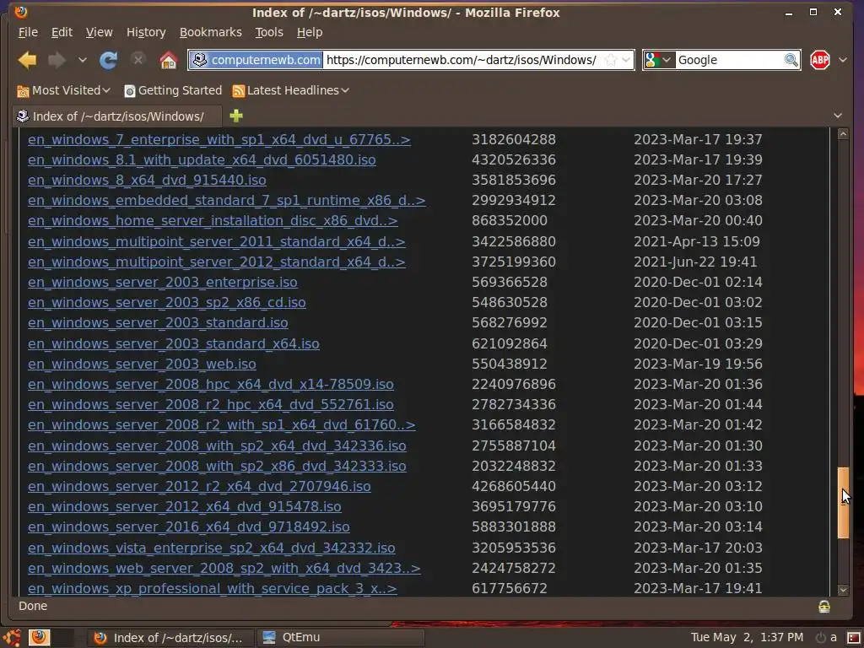Click the page scrollbar up arrow
The width and height of the screenshot is (864, 648).
pyautogui.click(x=843, y=134)
